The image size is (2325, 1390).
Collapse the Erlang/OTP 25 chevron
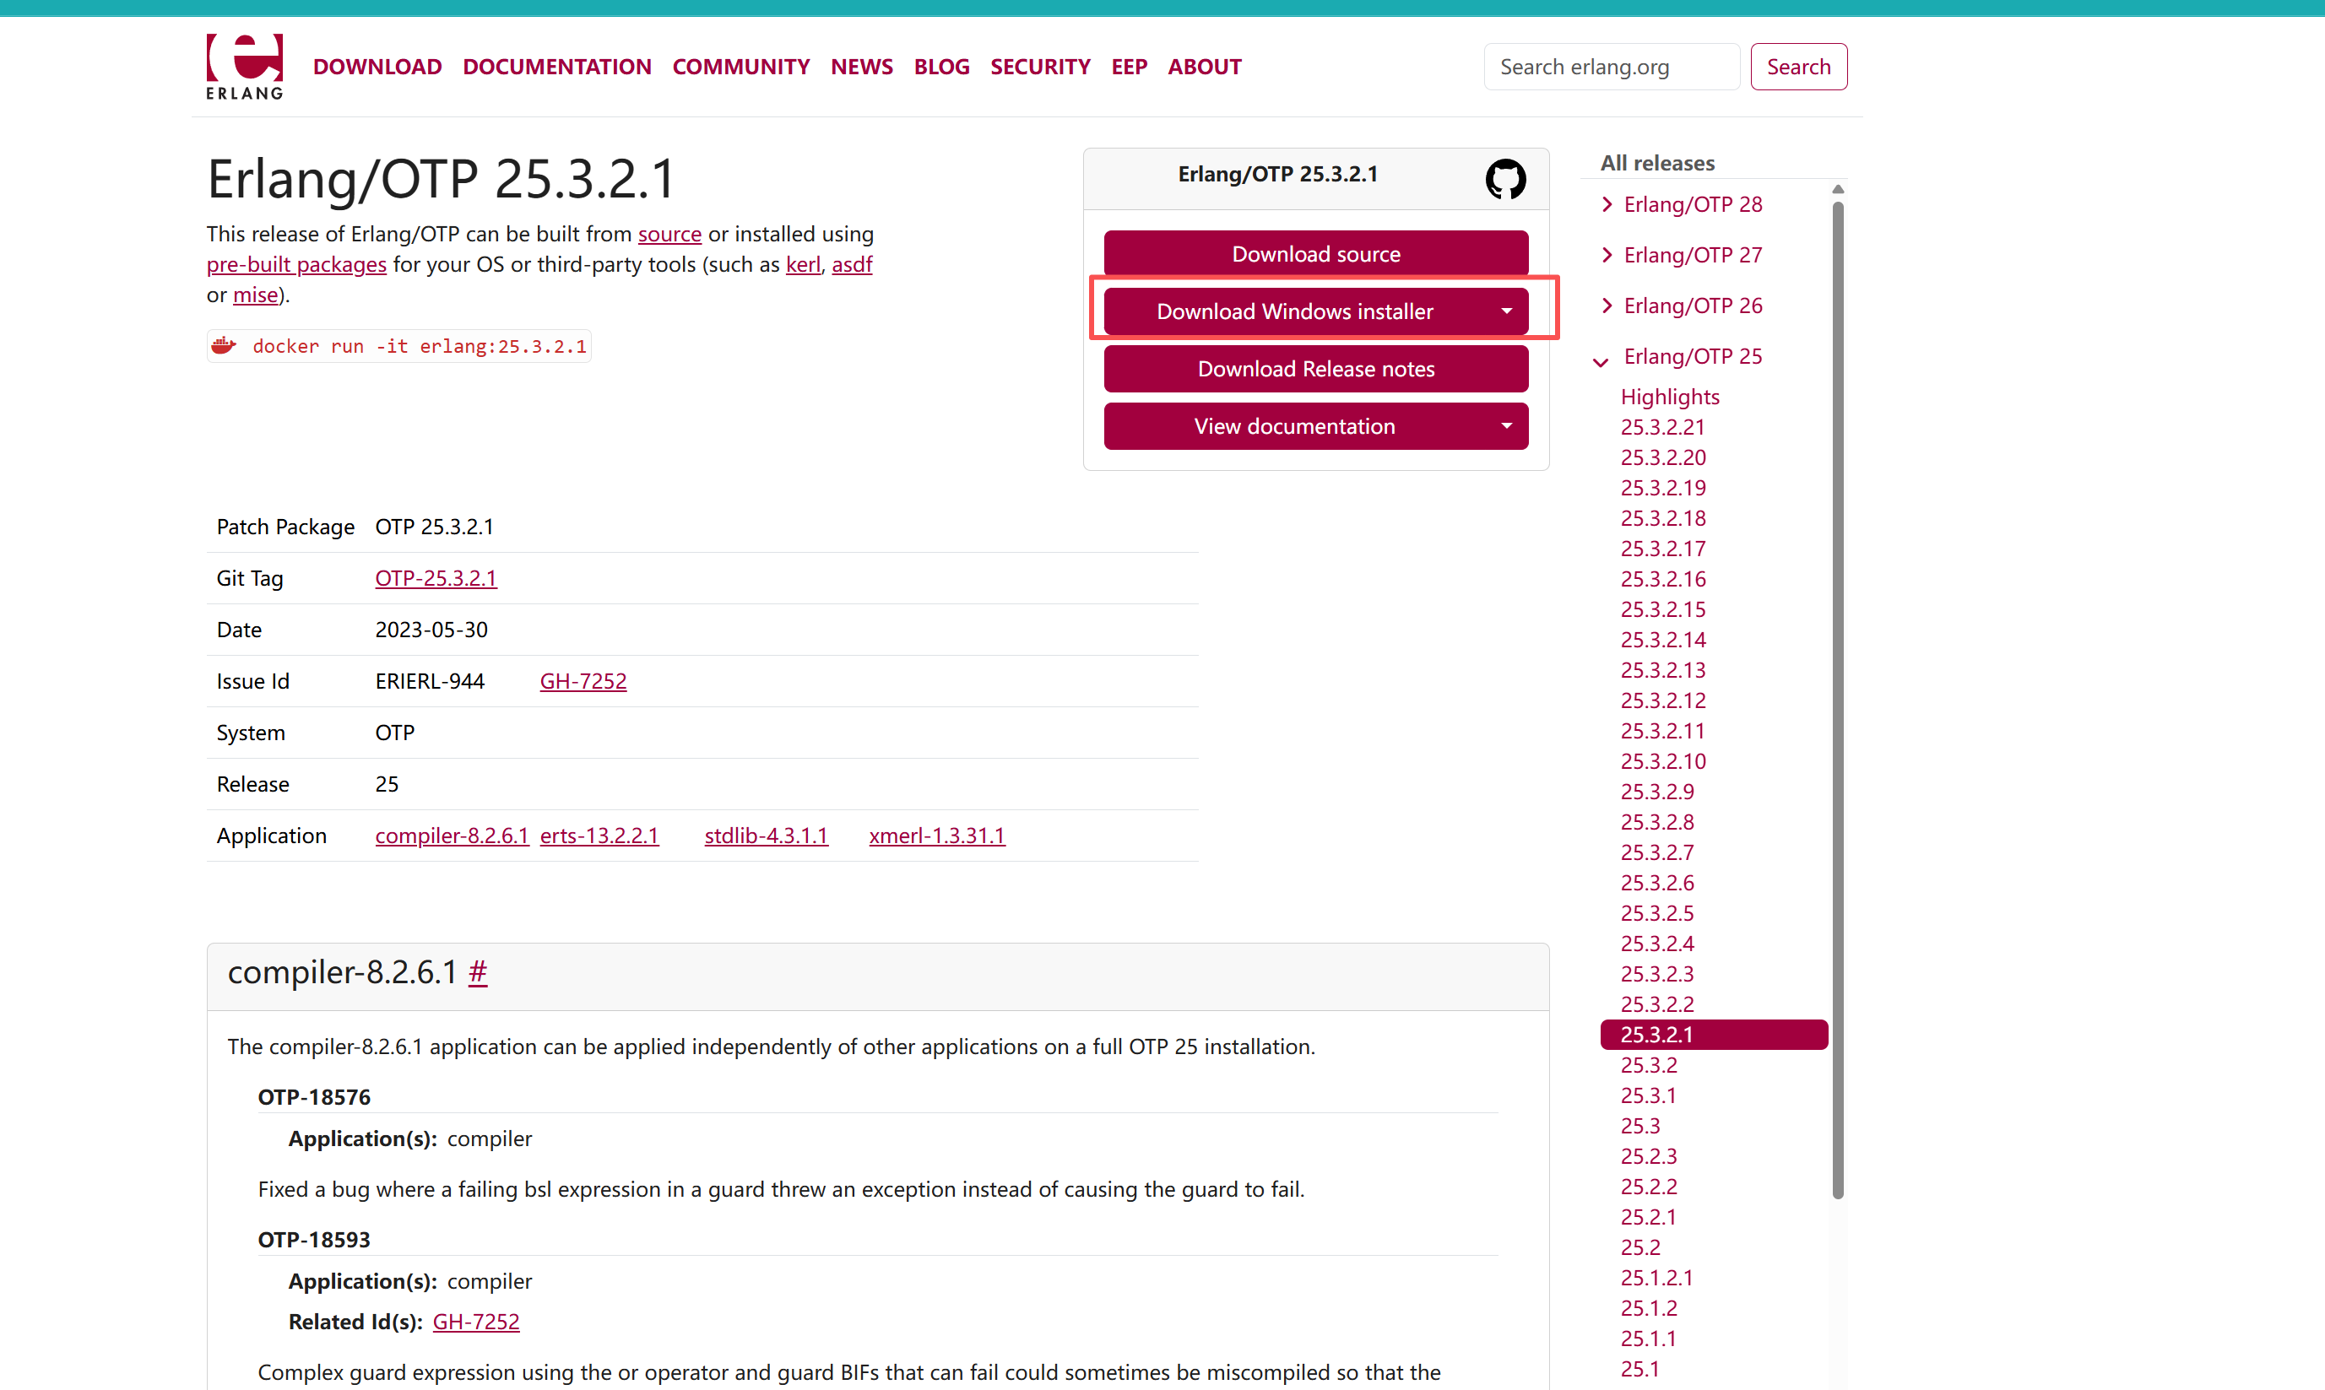(x=1601, y=361)
